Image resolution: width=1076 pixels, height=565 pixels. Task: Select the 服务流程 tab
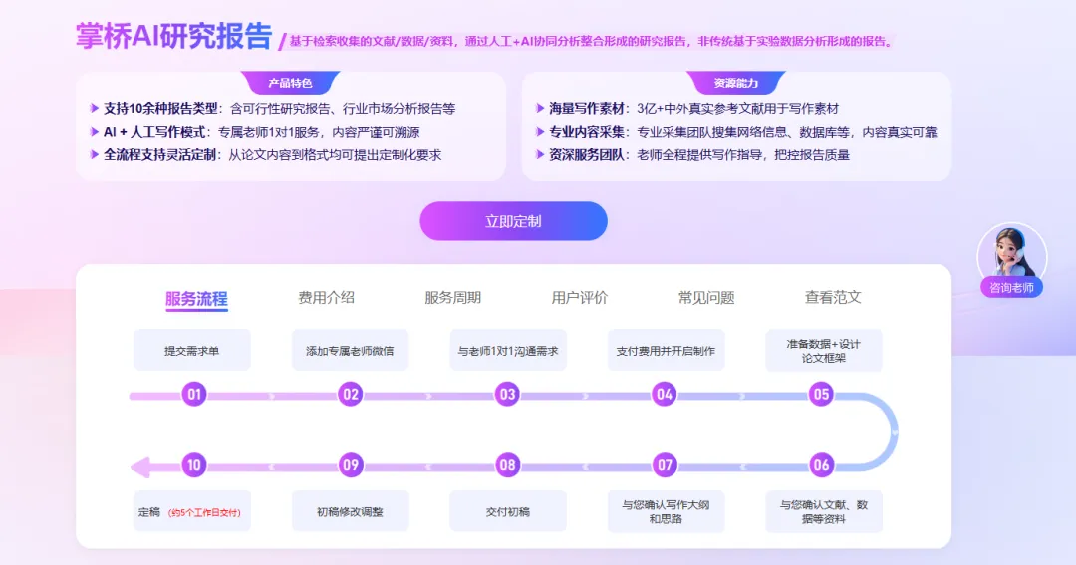(196, 299)
